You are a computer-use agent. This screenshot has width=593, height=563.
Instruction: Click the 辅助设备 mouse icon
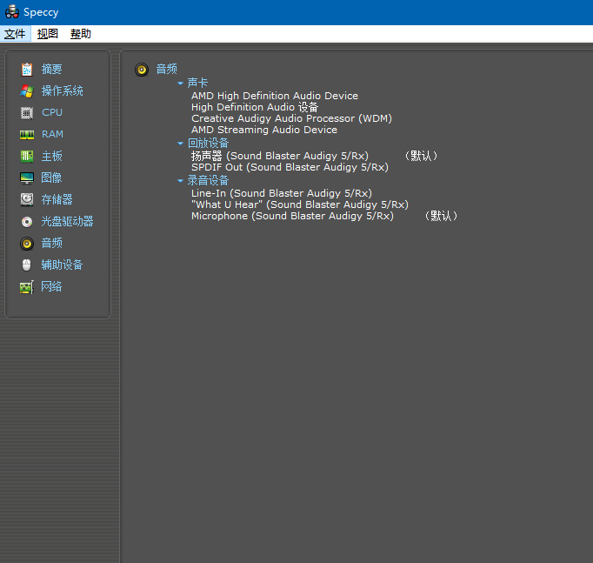27,265
